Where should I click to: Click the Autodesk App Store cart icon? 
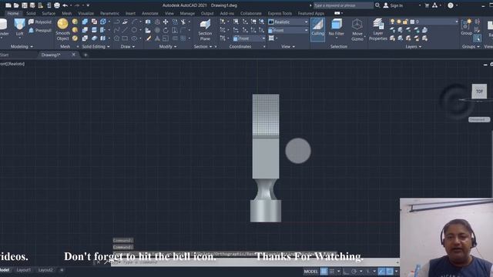427,5
